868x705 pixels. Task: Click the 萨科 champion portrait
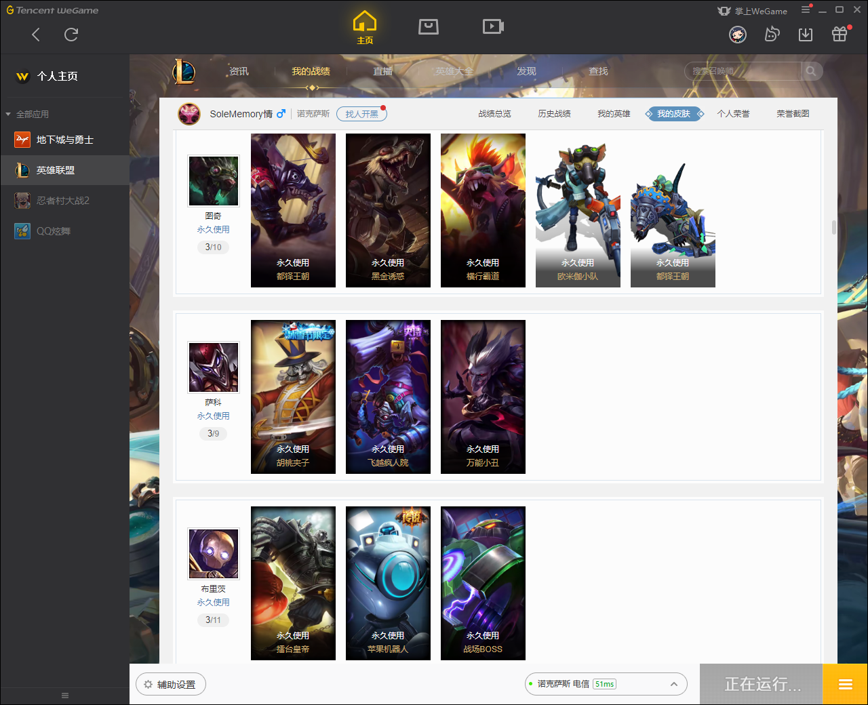pyautogui.click(x=214, y=367)
